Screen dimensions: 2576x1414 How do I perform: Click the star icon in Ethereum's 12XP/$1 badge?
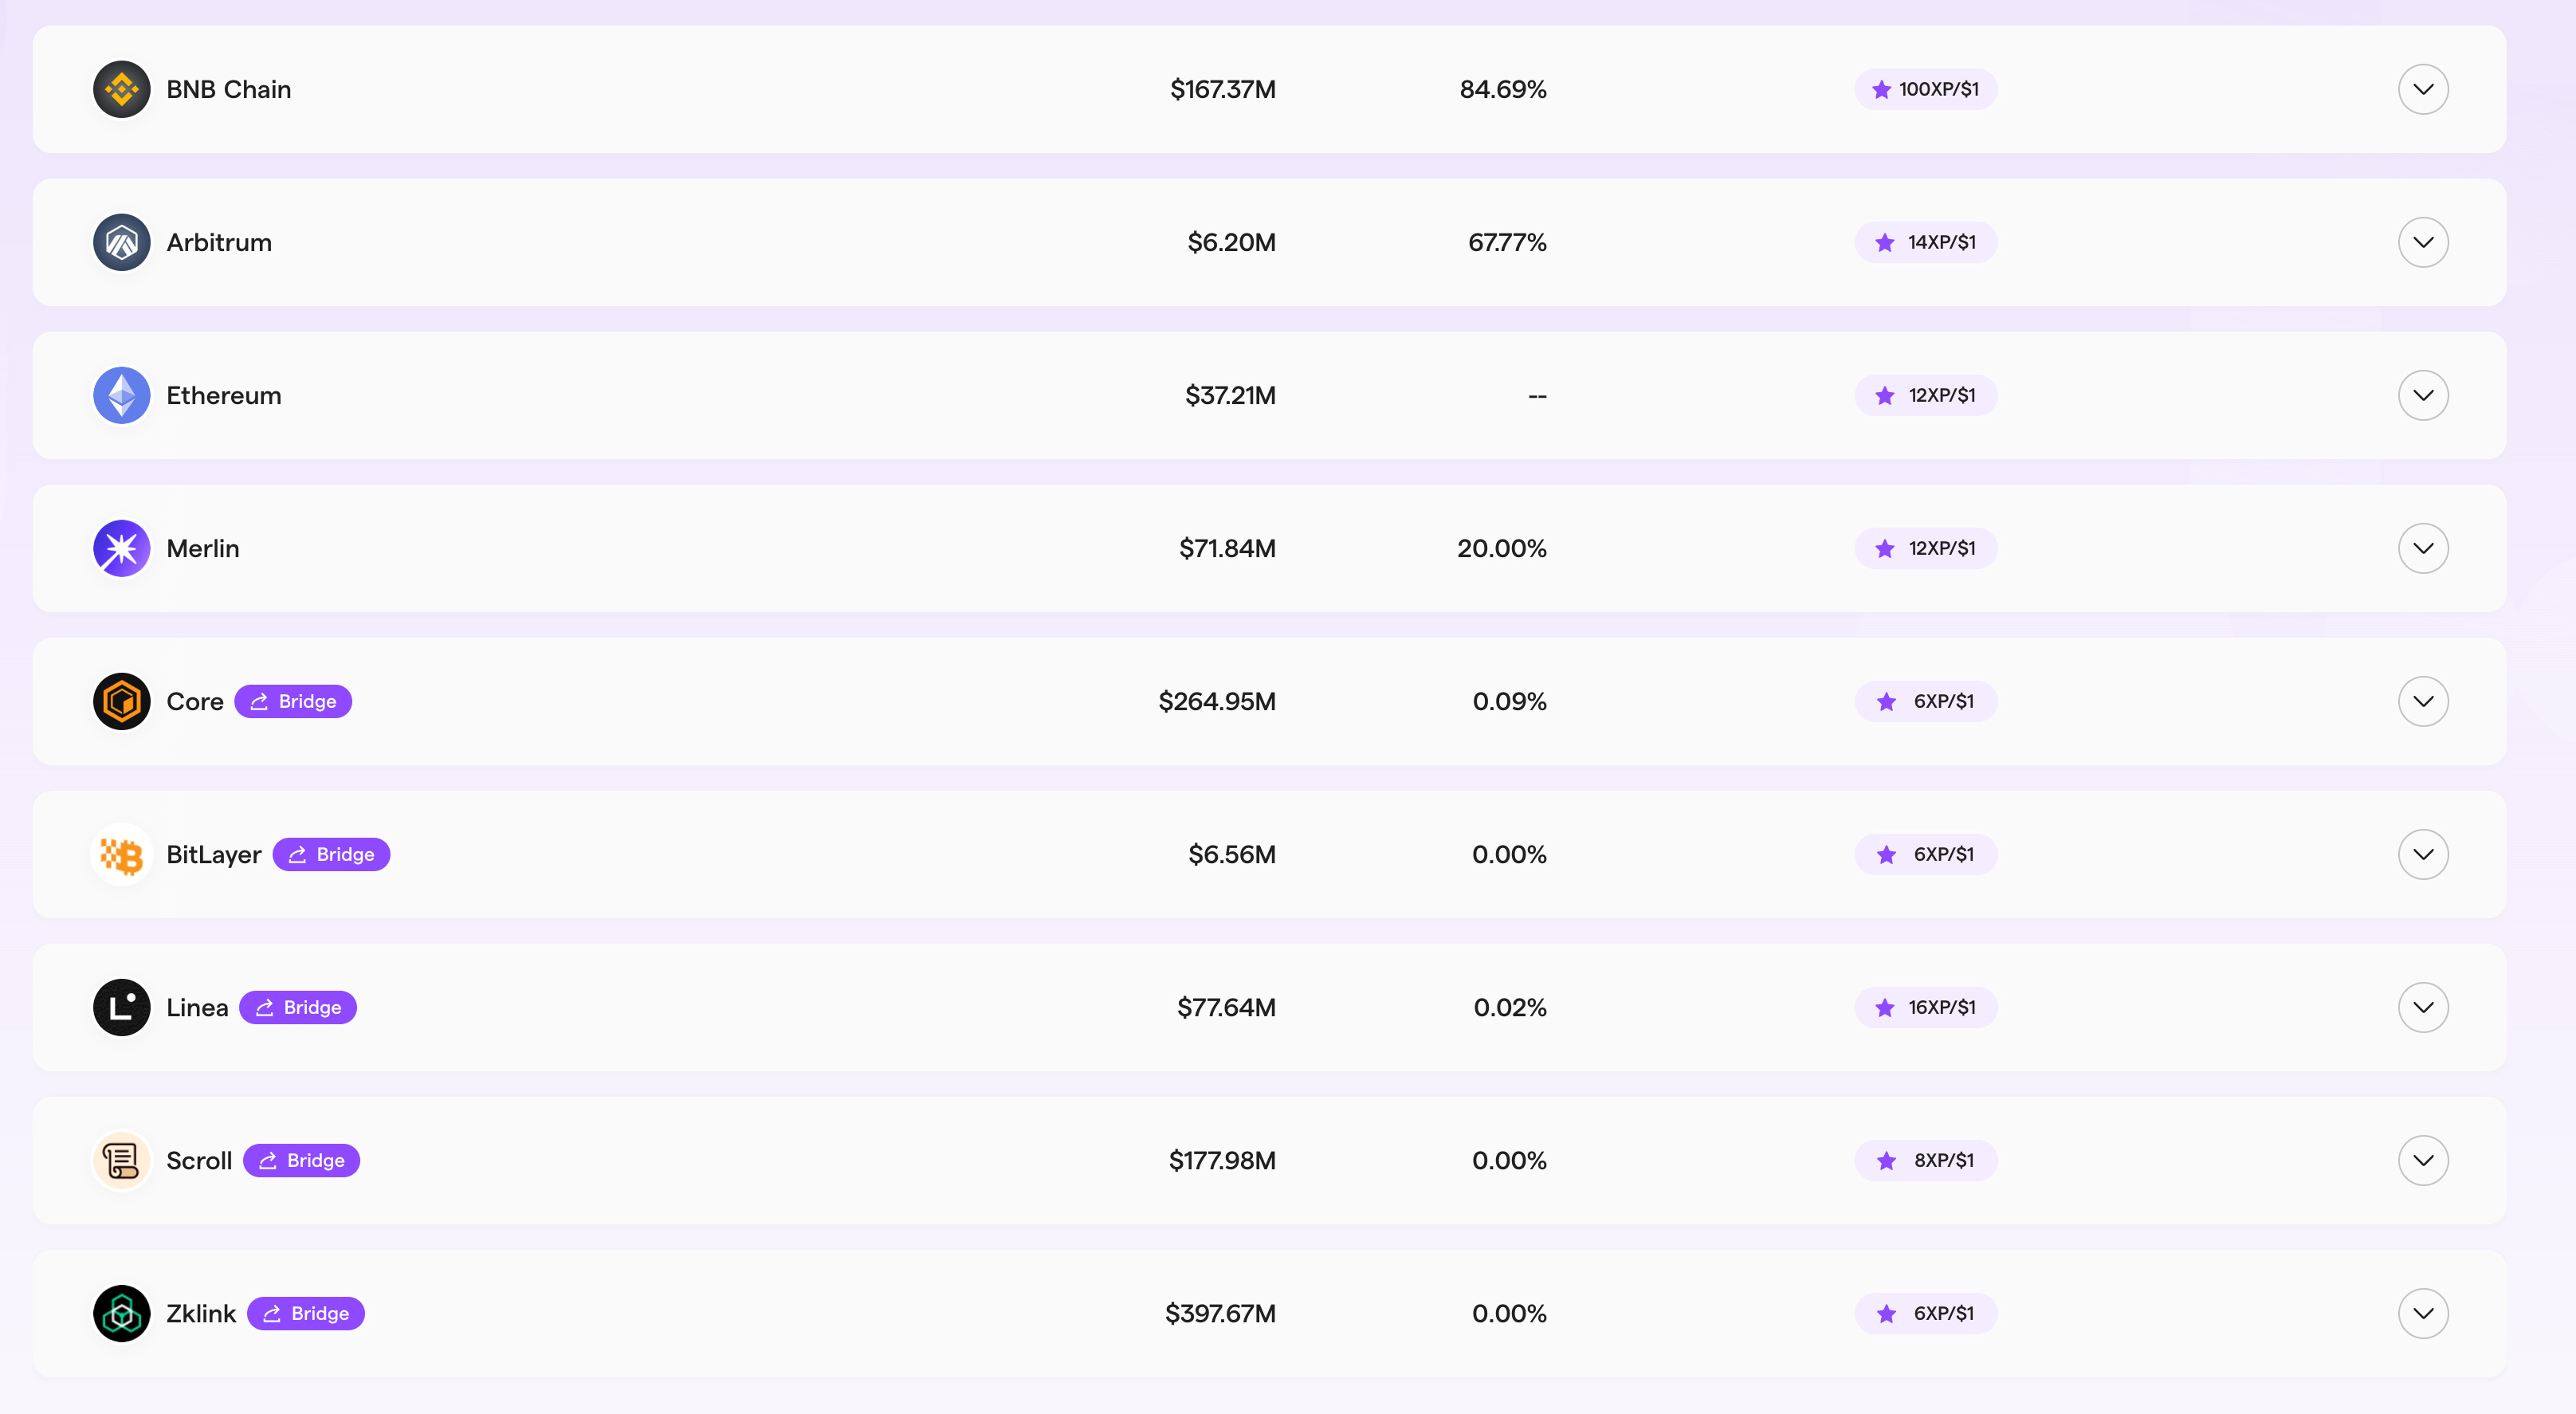click(1885, 395)
